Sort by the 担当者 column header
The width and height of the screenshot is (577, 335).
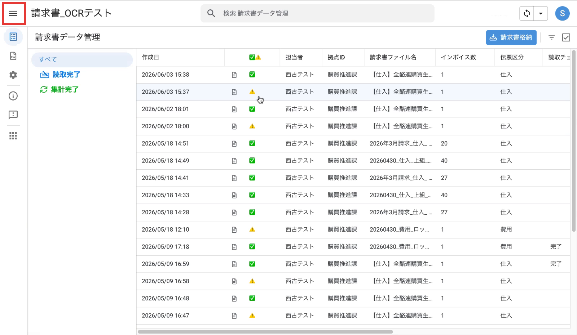click(x=294, y=57)
